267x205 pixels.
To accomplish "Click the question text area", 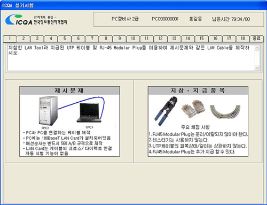I will pos(131,58).
